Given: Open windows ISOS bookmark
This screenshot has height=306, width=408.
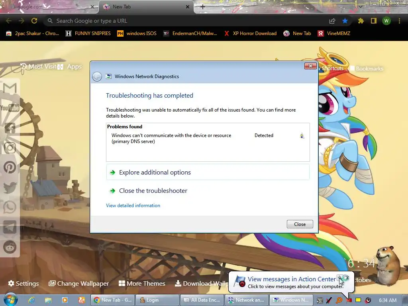Looking at the screenshot, I should (137, 33).
